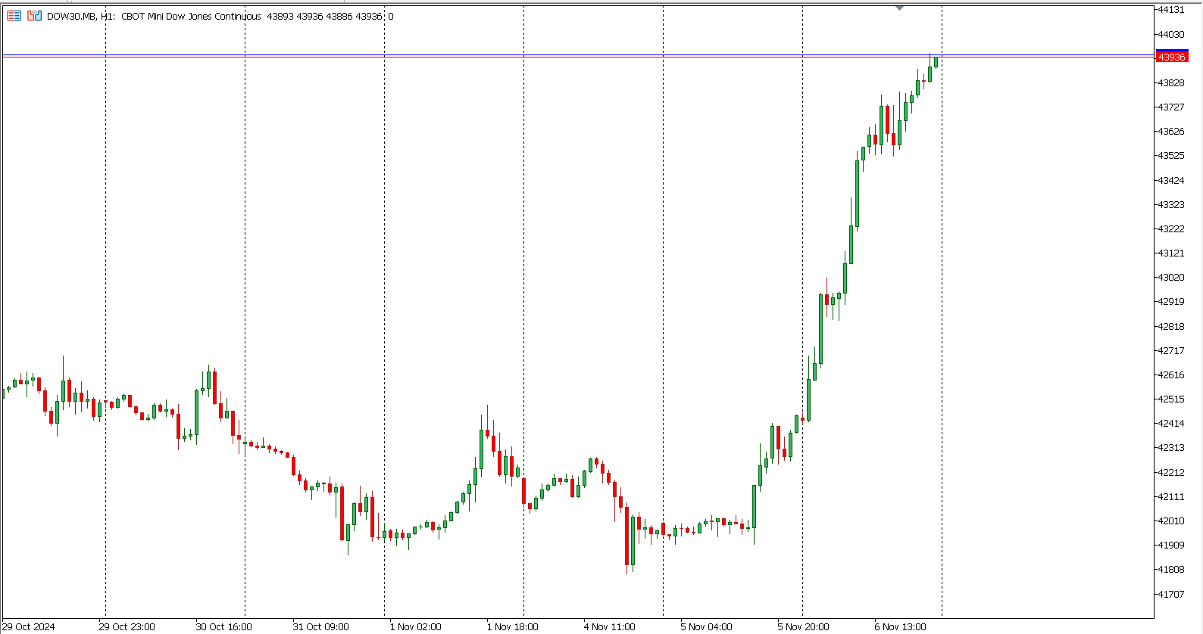
Task: Click the lowest red candle near 41808
Action: tap(627, 540)
